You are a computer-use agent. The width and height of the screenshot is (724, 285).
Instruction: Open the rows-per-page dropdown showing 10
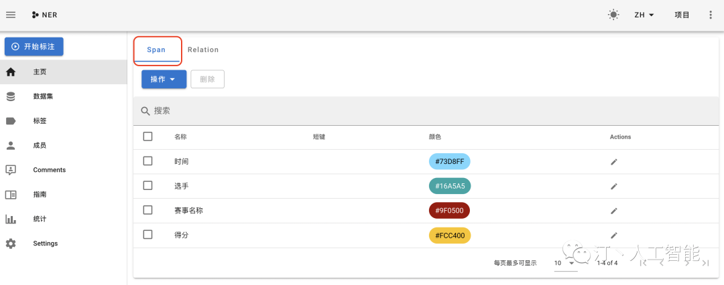(x=565, y=263)
